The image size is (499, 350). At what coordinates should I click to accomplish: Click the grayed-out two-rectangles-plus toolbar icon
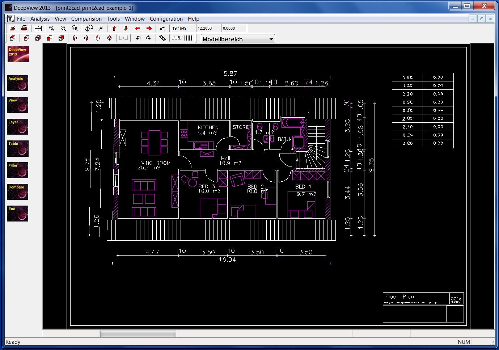(x=124, y=38)
